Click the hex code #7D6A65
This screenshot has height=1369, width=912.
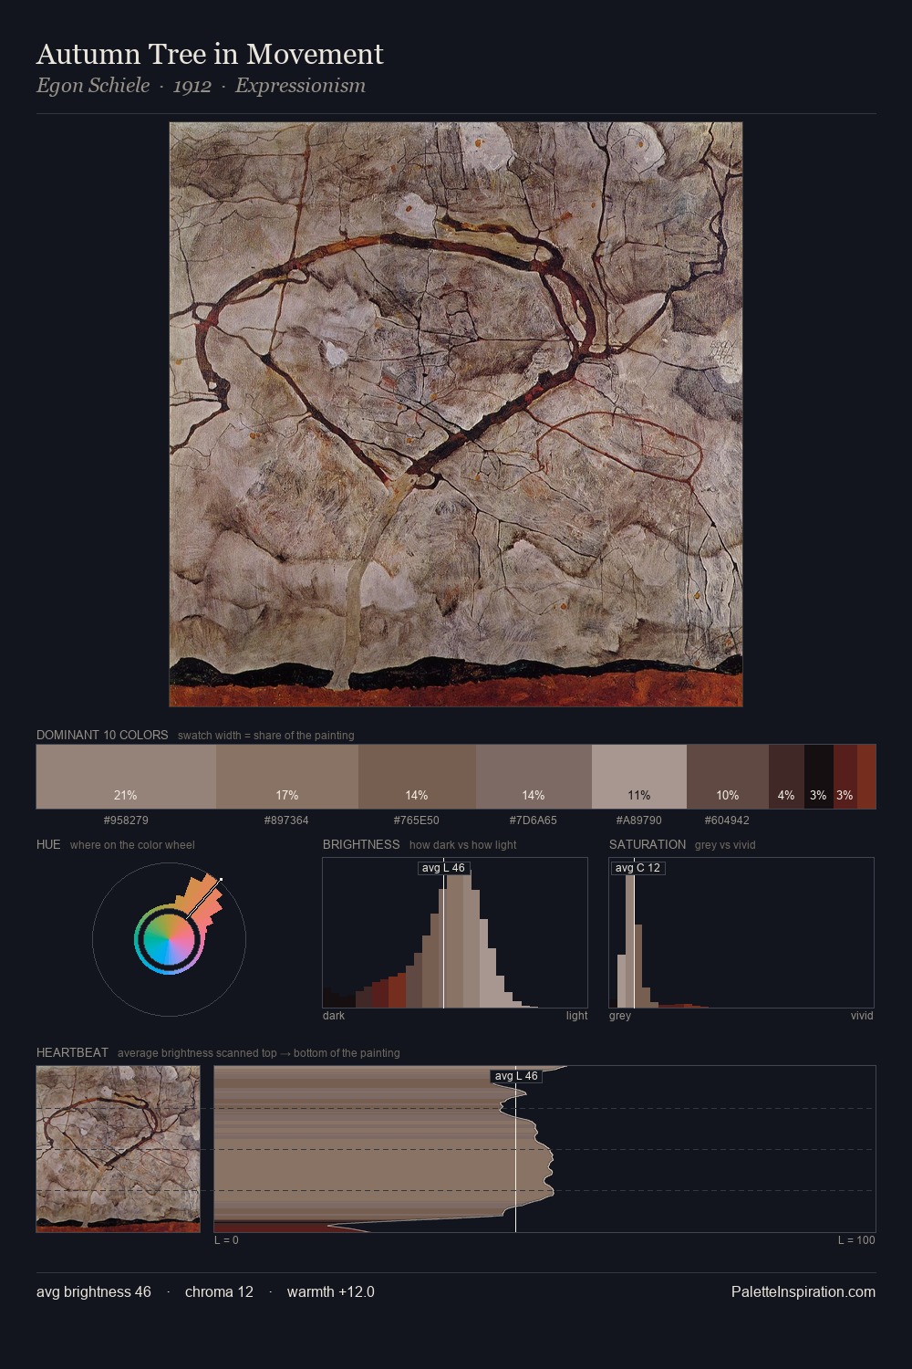pyautogui.click(x=534, y=820)
